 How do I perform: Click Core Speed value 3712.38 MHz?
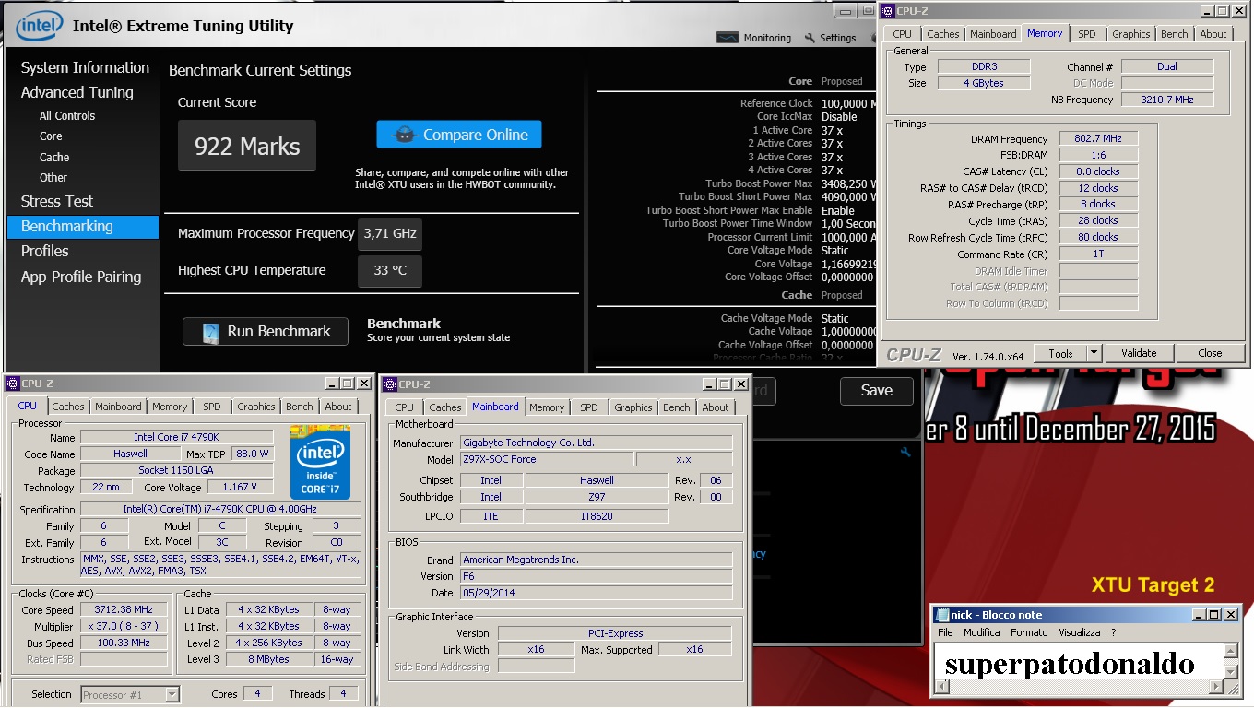tap(124, 609)
